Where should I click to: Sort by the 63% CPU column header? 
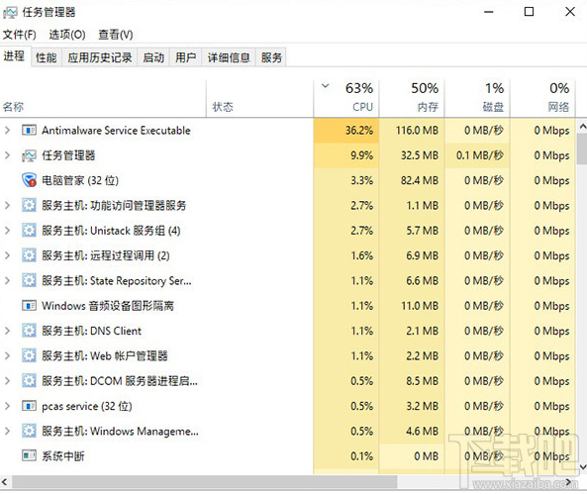pos(346,98)
